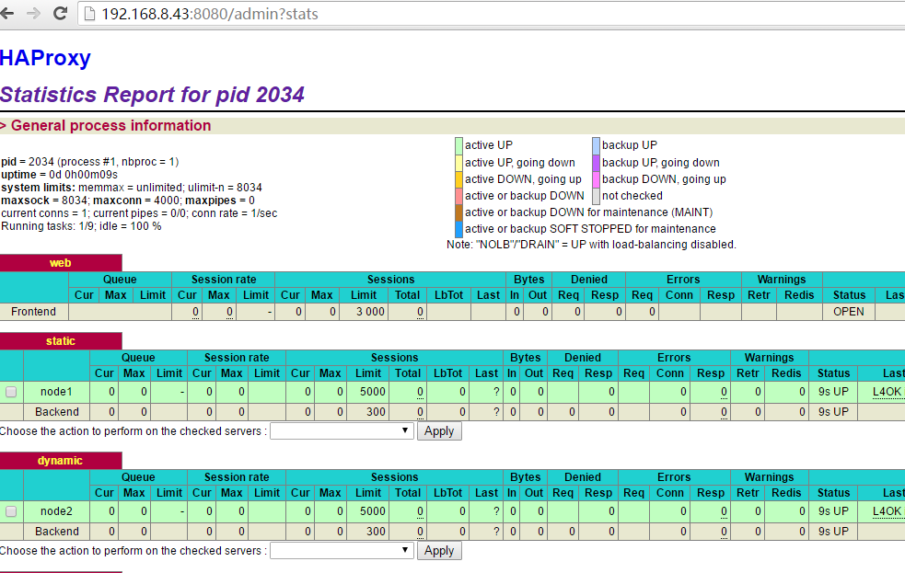905x573 pixels.
Task: Click the 300 session limit of static Backend
Action: (377, 412)
